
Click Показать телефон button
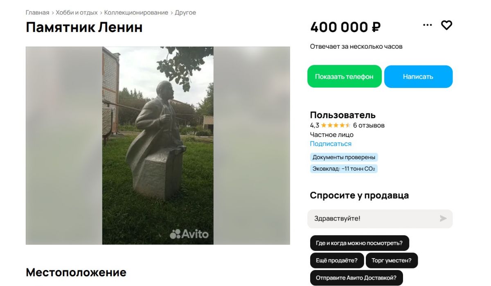(x=344, y=77)
